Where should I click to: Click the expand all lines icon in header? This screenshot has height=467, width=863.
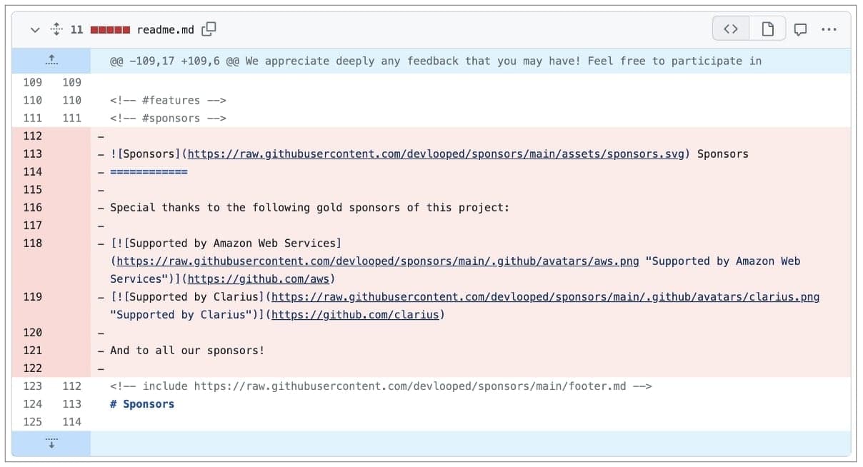pyautogui.click(x=56, y=30)
